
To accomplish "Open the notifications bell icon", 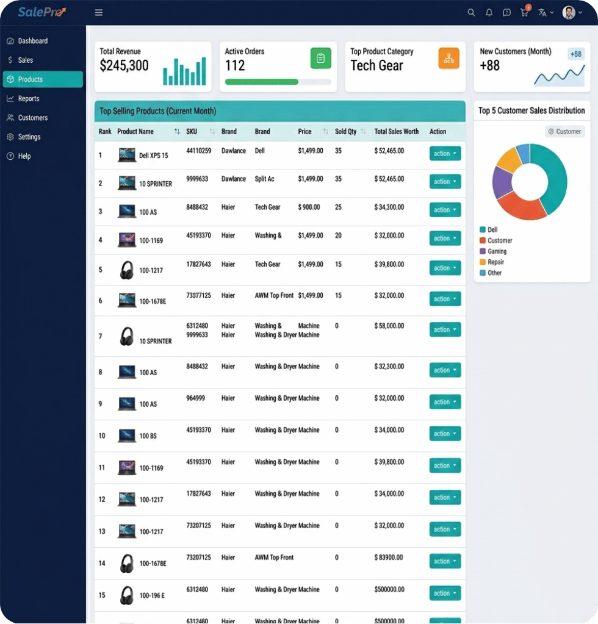I will (x=489, y=13).
